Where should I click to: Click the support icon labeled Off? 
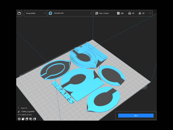coord(129,13)
